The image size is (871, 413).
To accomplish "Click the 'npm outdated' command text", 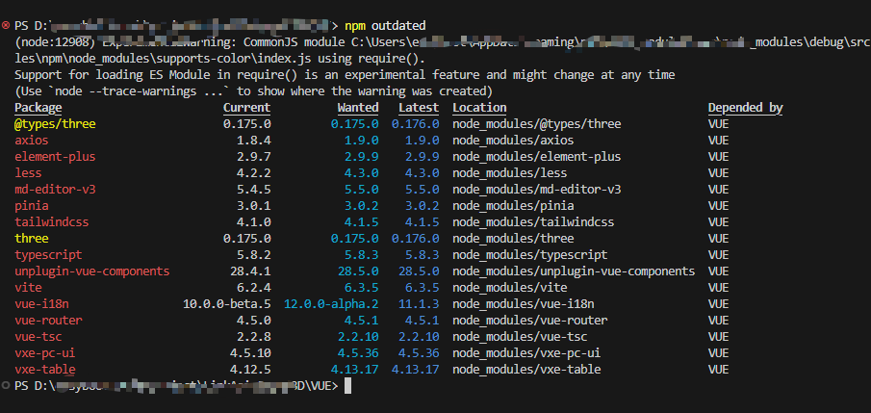I will point(385,26).
